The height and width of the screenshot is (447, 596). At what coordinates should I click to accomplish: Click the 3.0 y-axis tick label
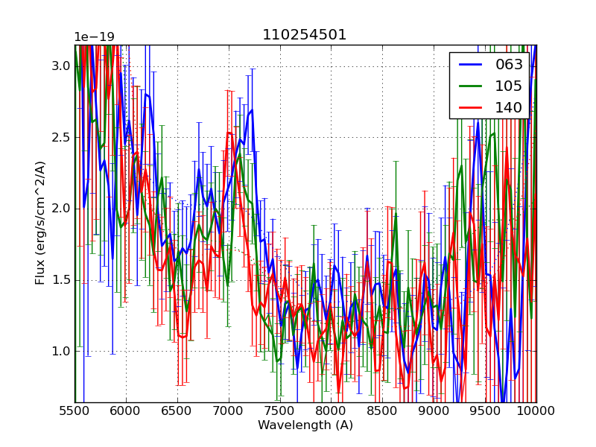(61, 66)
